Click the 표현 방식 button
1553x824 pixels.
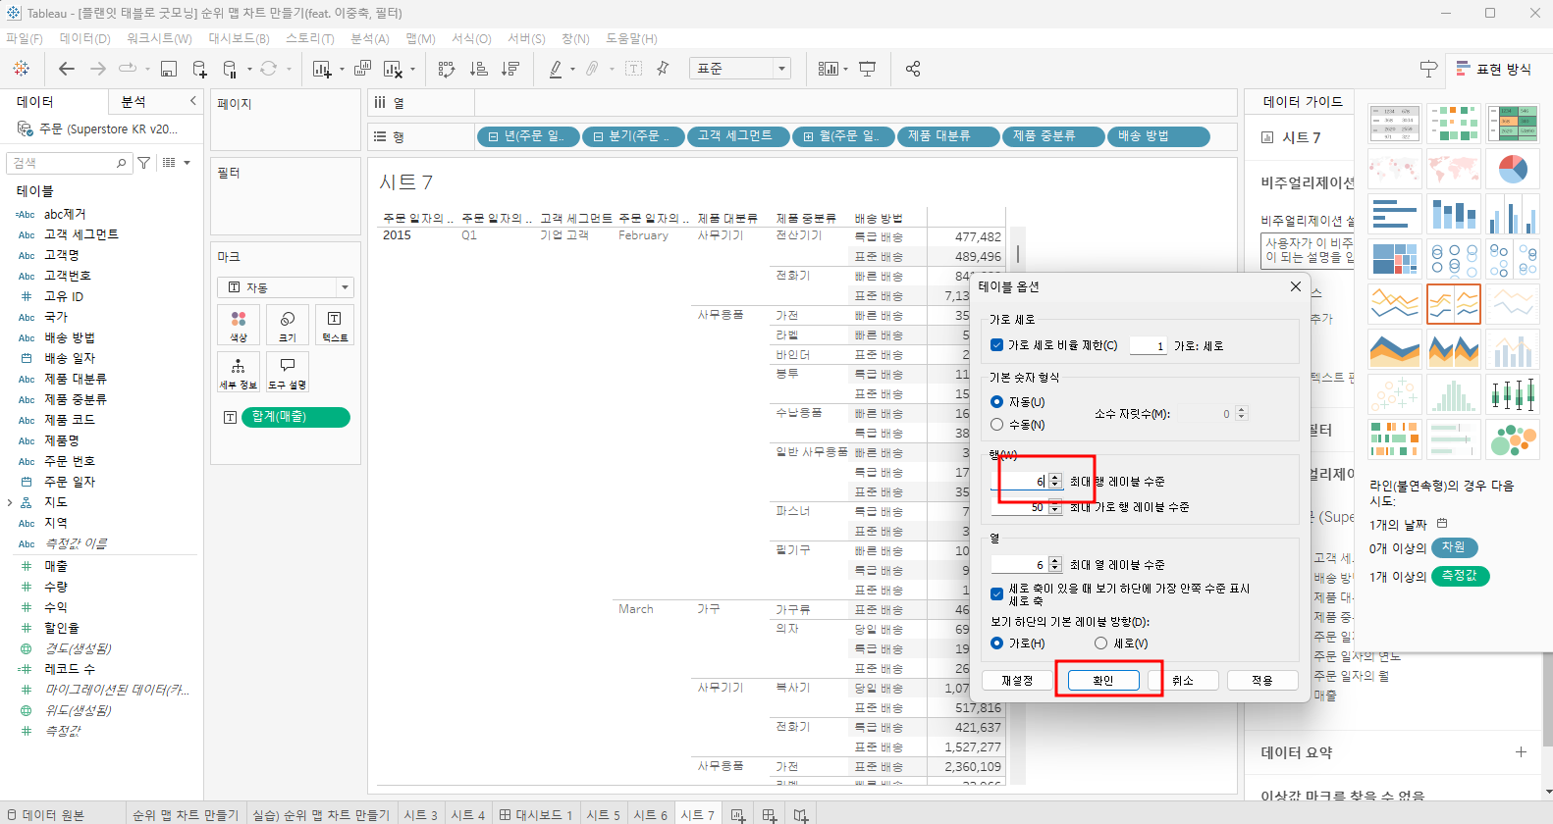1493,69
